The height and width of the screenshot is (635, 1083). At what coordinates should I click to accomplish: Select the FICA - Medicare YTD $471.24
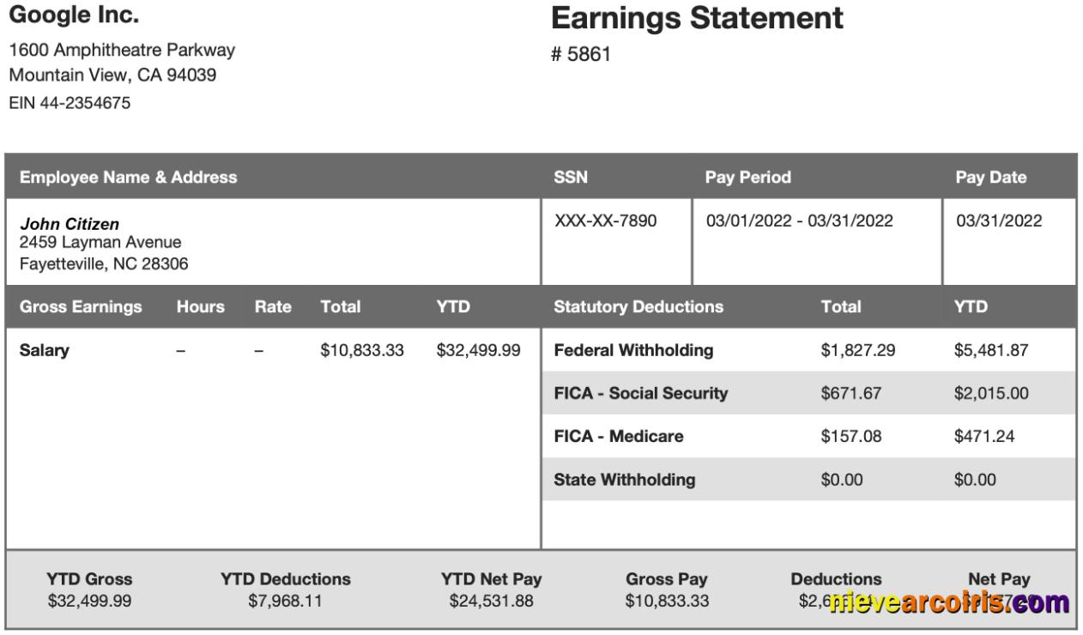tap(983, 437)
